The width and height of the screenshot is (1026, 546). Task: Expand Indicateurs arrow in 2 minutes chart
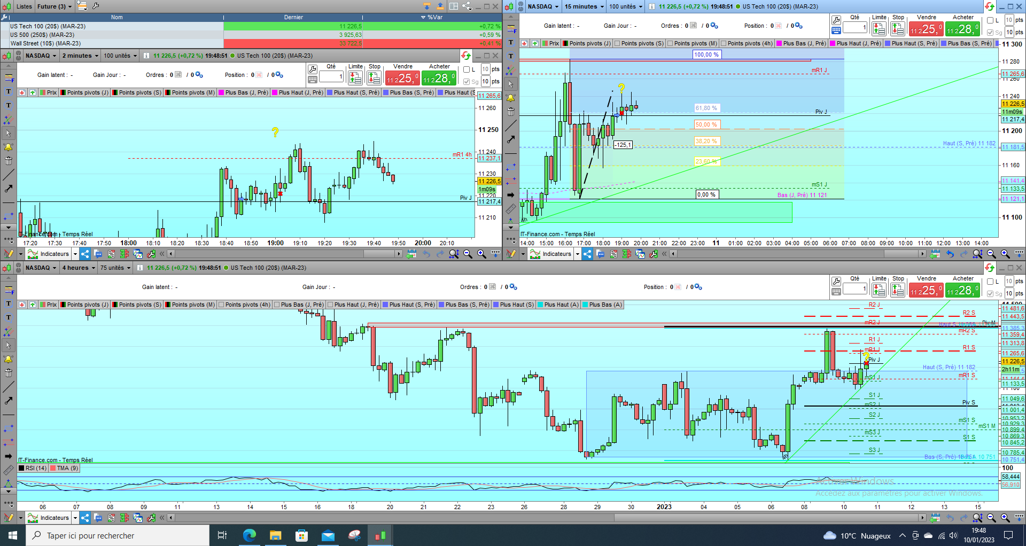(x=75, y=254)
